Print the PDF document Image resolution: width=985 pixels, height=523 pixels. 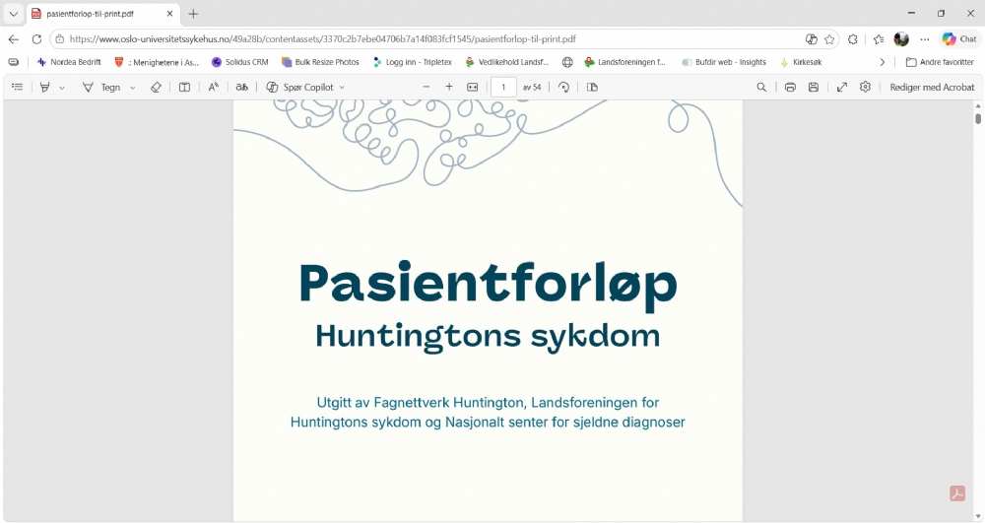tap(790, 88)
